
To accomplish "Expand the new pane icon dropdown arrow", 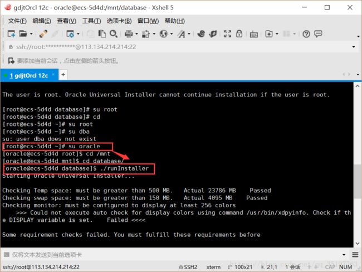I will 277,34.
